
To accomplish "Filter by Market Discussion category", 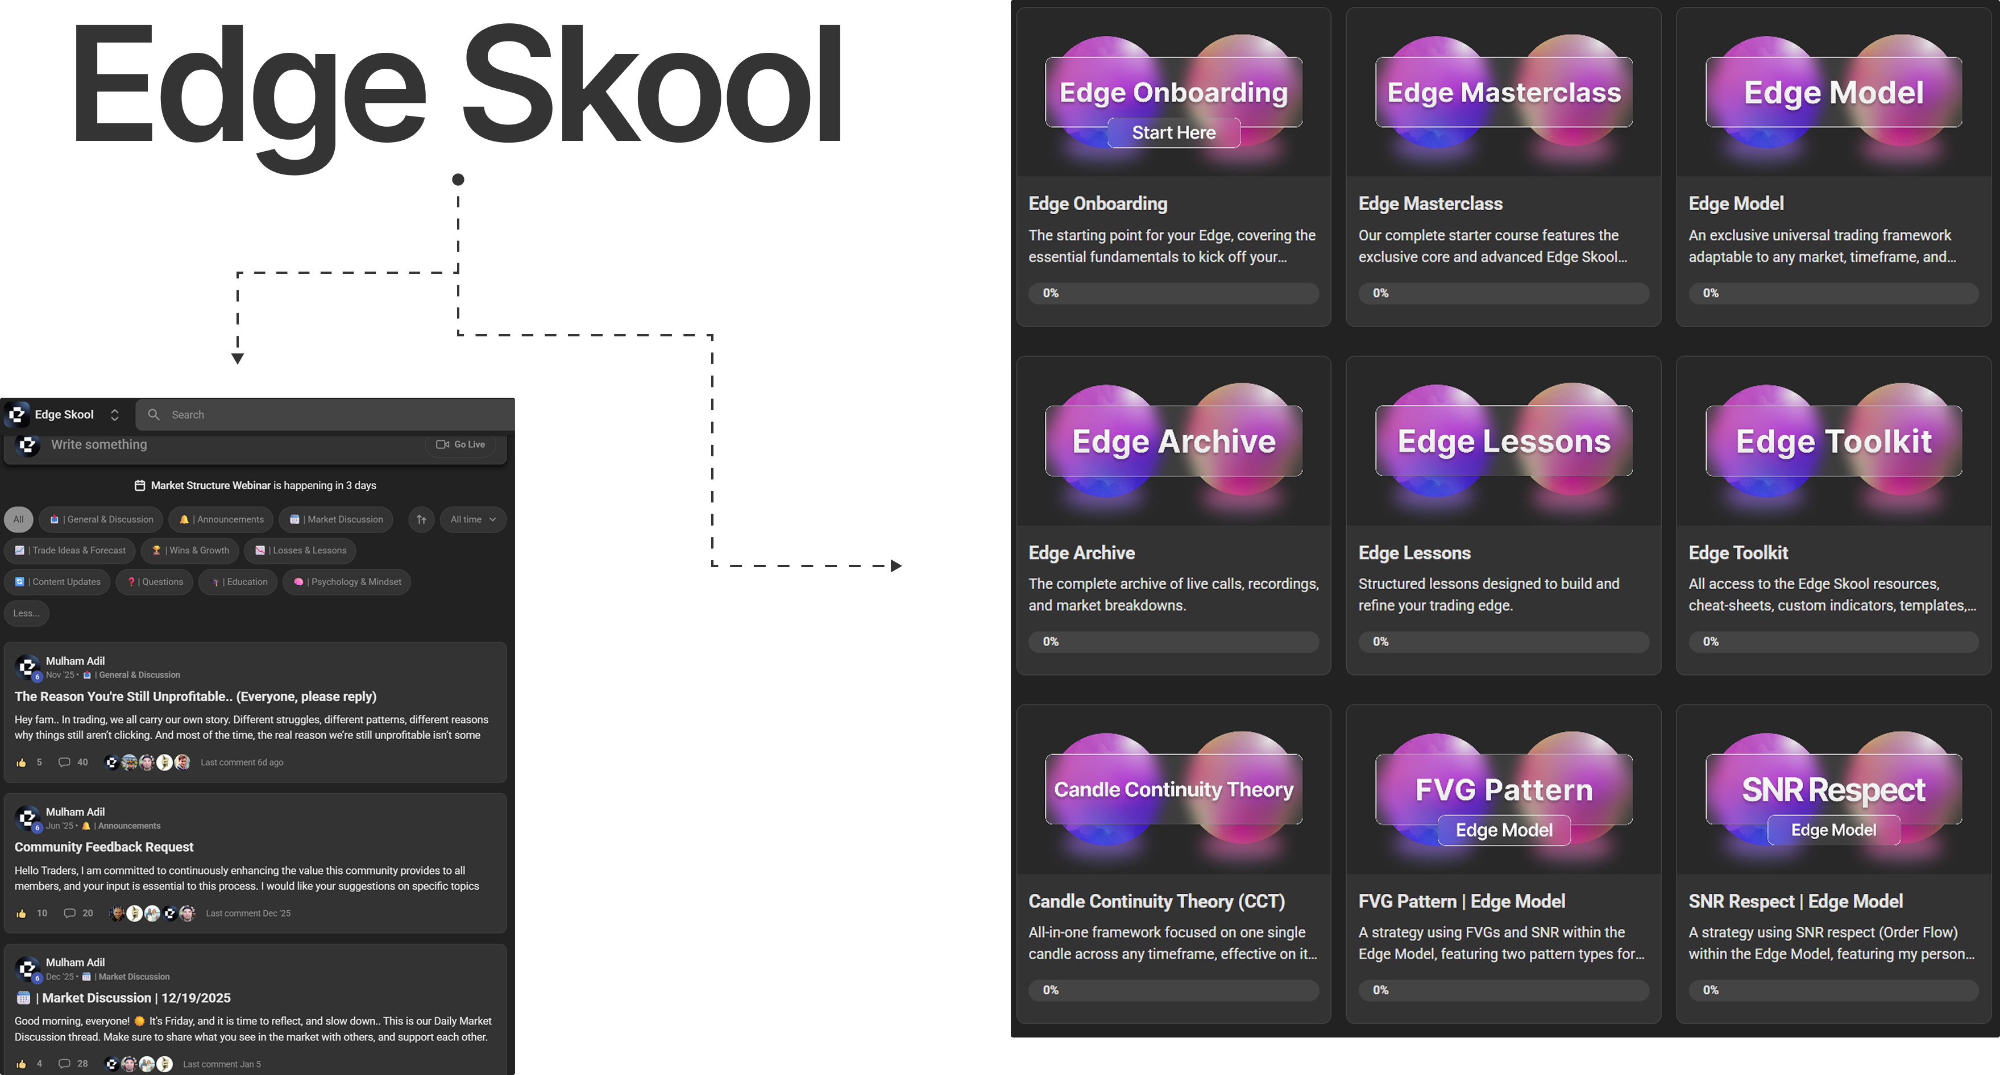I will pyautogui.click(x=336, y=519).
